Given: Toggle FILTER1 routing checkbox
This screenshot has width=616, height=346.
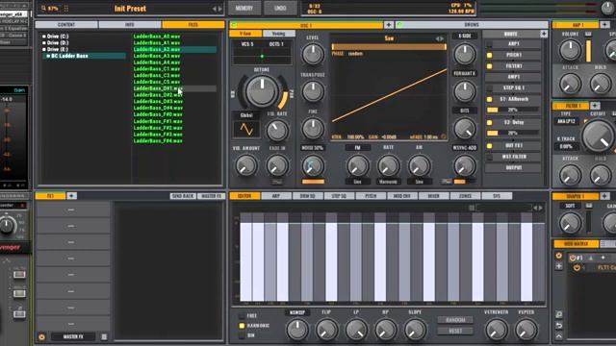Looking at the screenshot, I should tap(490, 66).
